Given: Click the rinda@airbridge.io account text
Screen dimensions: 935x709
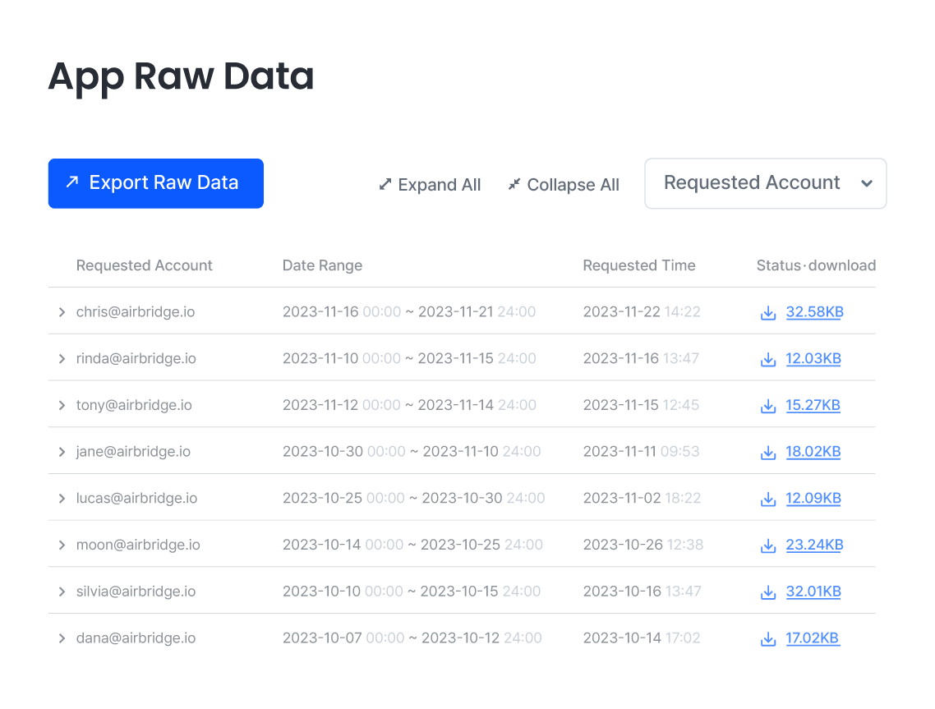Looking at the screenshot, I should [136, 358].
